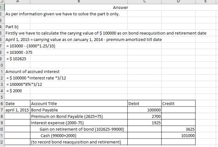Select the 'Debit' header cell

coord(144,103)
